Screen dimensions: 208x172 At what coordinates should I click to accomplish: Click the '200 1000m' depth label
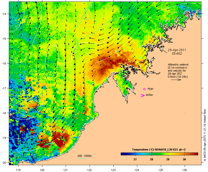[x=84, y=156]
